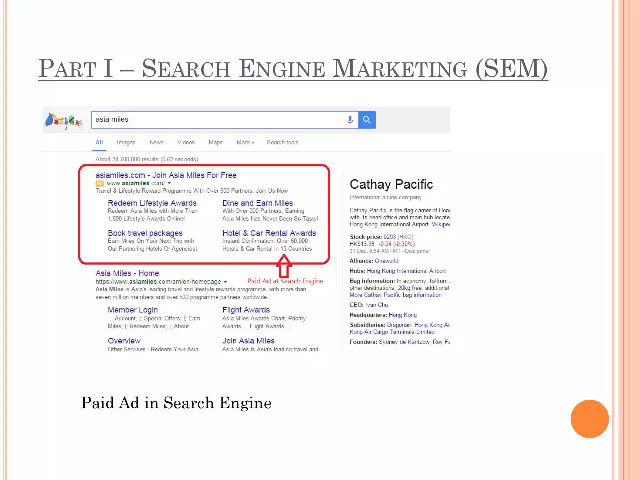This screenshot has height=480, width=640.
Task: Switch to the News tab
Action: [156, 142]
